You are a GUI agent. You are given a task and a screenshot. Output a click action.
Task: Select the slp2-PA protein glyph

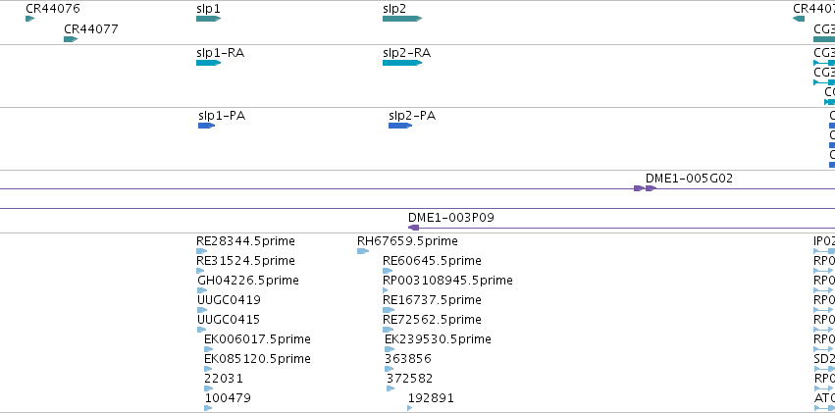400,126
